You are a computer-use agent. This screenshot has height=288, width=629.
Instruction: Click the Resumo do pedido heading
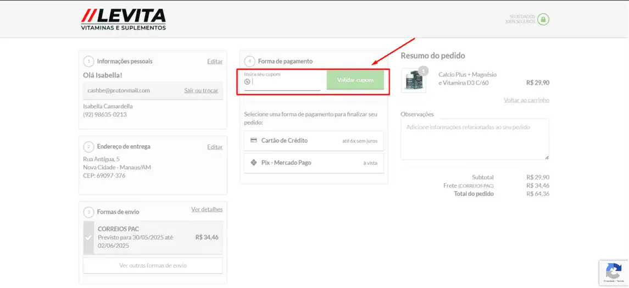(433, 56)
